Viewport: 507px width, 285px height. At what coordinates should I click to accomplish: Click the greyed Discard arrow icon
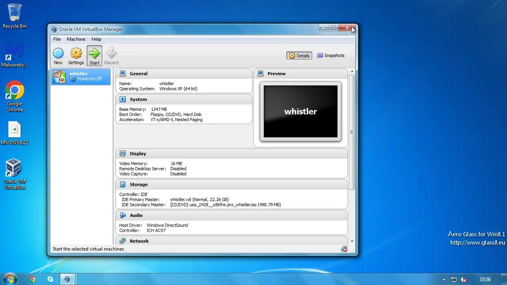pyautogui.click(x=111, y=53)
